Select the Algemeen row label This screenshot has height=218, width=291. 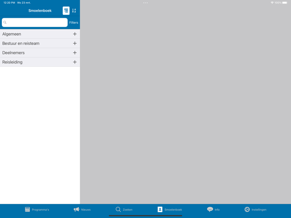pos(12,34)
